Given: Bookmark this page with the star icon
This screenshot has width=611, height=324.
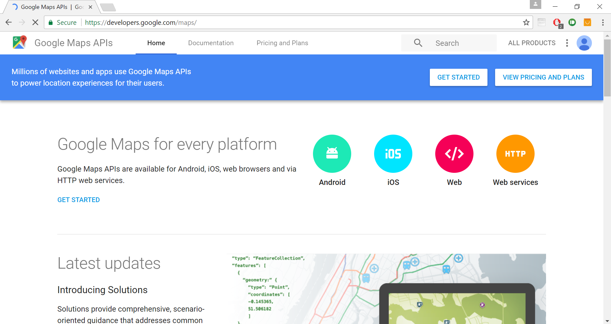Looking at the screenshot, I should point(526,22).
